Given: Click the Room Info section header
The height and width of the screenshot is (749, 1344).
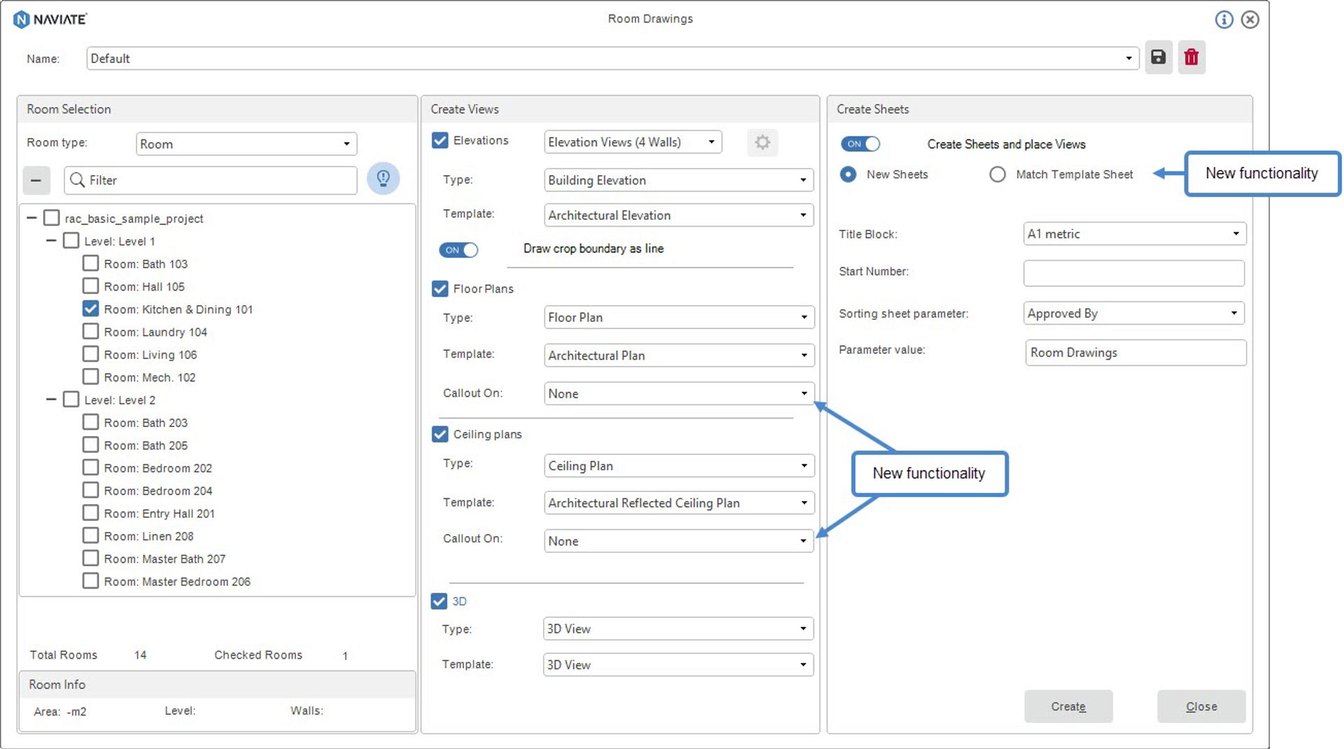Looking at the screenshot, I should point(57,684).
